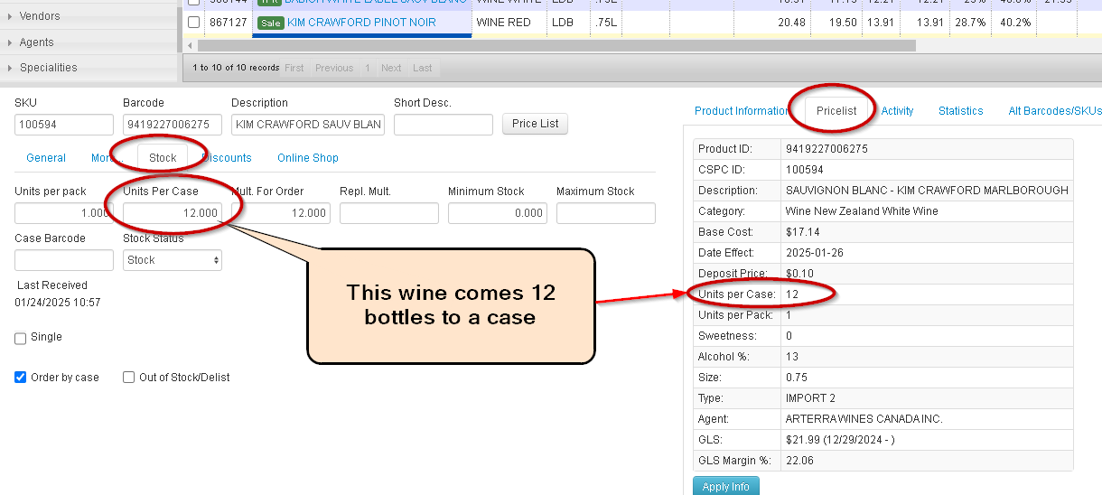Enable the Single checkbox
The width and height of the screenshot is (1102, 495).
(21, 338)
